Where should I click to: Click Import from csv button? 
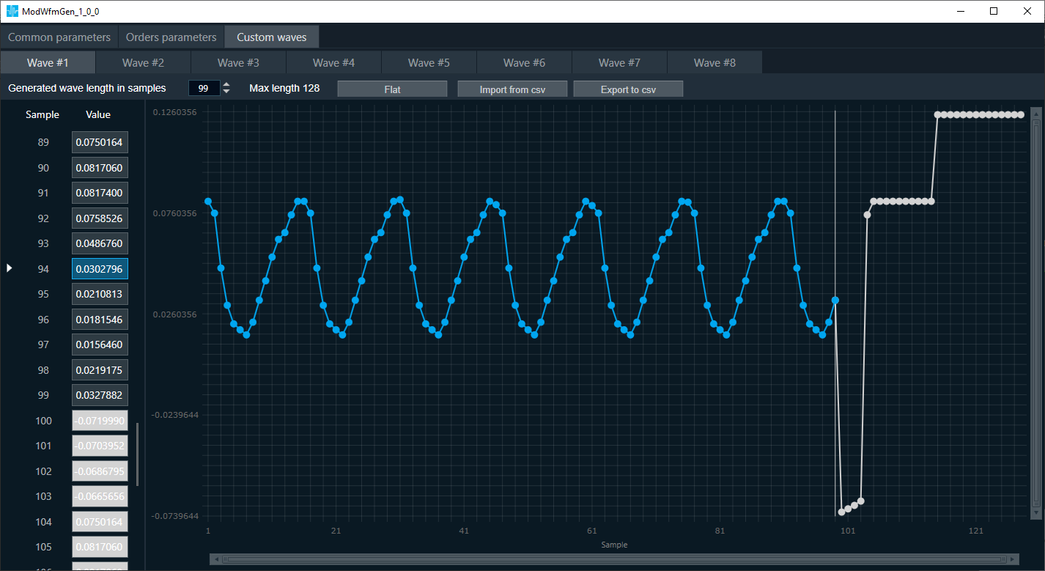[x=512, y=89]
